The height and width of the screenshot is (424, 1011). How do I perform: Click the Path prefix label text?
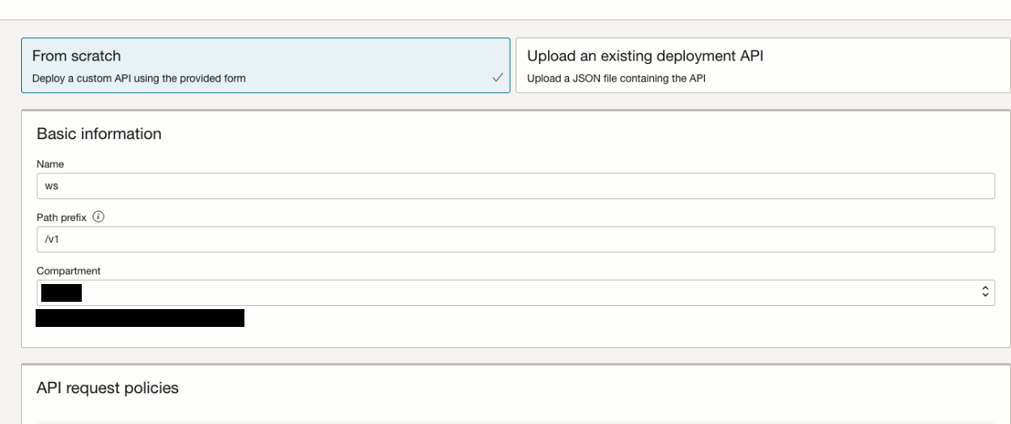click(62, 218)
